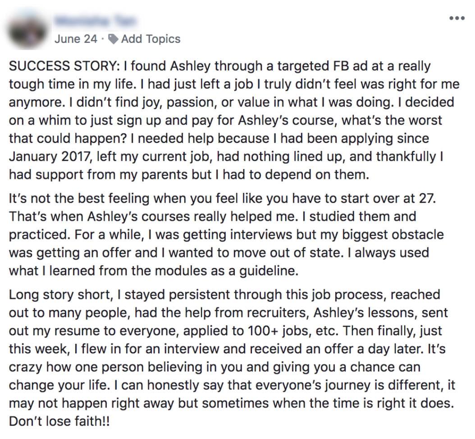
Task: Click the paragraph starting 'It's not the best feeling'
Action: click(226, 234)
